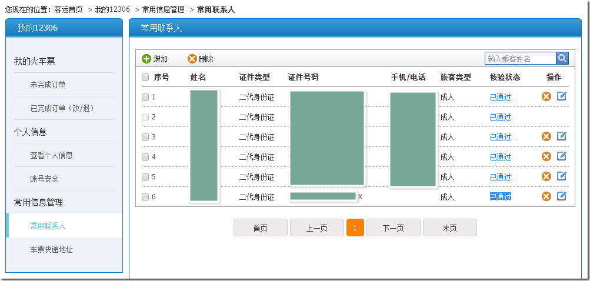Click 序号 column header
This screenshot has height=281, width=590.
161,78
